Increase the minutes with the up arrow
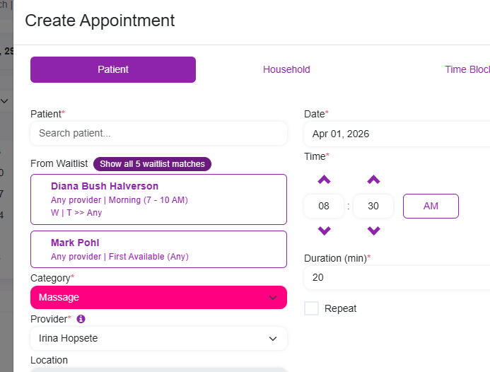Screen dimensions: 490x372 (374, 180)
